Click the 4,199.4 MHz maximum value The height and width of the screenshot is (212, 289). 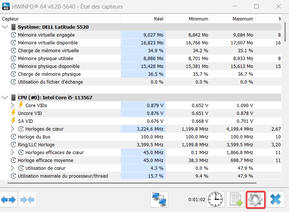point(240,129)
